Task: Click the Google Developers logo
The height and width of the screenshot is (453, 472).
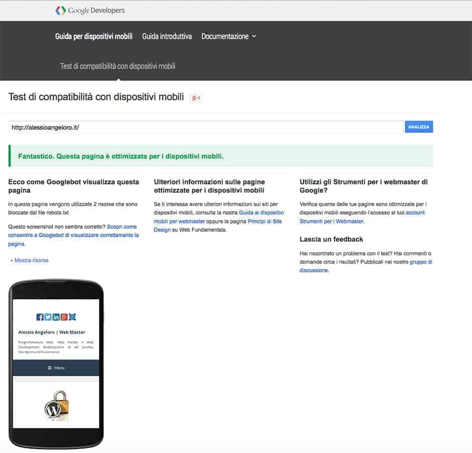Action: click(90, 11)
